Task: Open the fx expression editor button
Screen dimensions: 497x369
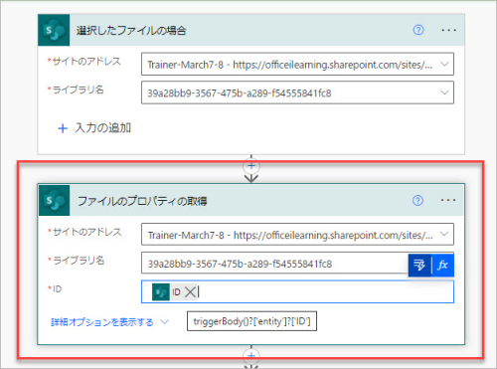Action: pos(442,266)
